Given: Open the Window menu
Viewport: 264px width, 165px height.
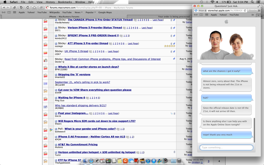Looking at the screenshot, I should tap(80, 2).
